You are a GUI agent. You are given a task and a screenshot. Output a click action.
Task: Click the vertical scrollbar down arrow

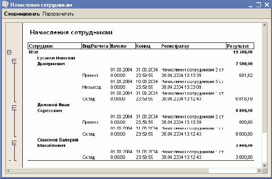tap(265, 164)
